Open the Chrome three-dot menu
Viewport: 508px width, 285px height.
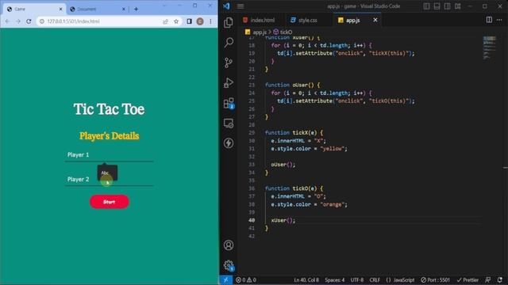pyautogui.click(x=210, y=21)
